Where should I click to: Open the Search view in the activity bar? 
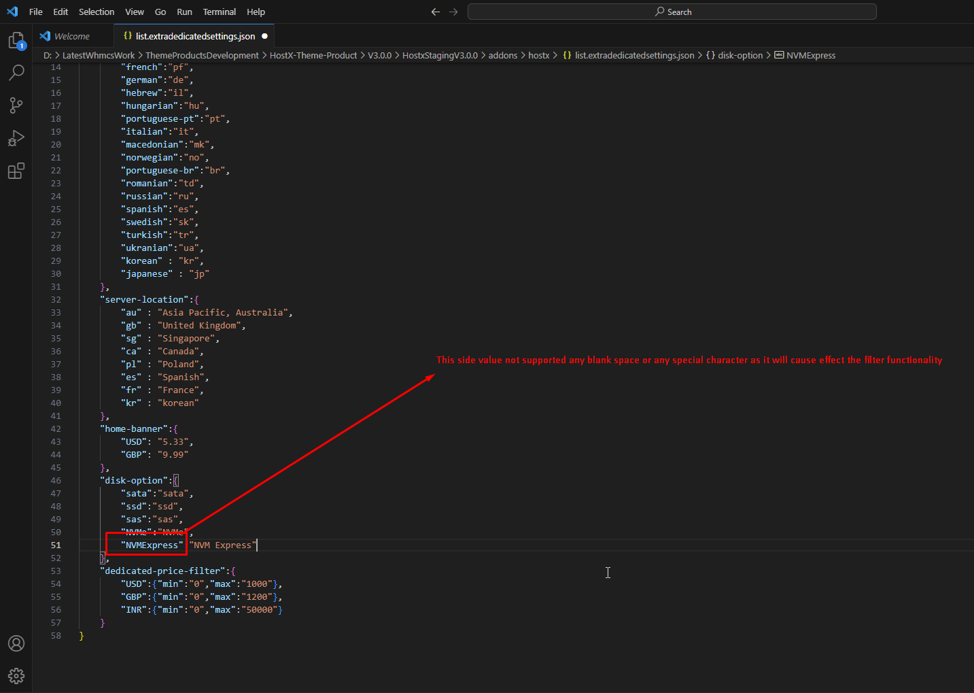[16, 72]
